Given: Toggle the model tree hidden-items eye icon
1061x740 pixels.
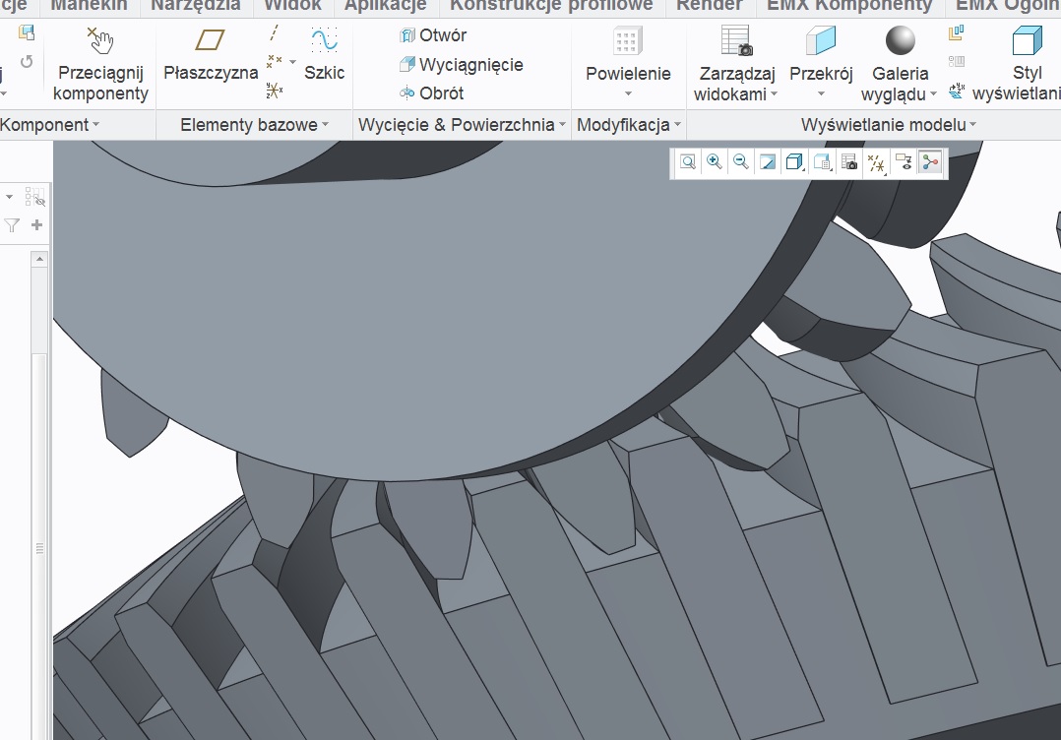Looking at the screenshot, I should pos(34,197).
